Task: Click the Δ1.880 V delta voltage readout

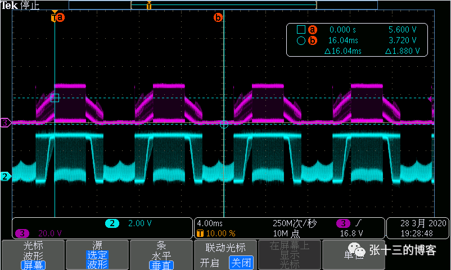Action: point(403,51)
